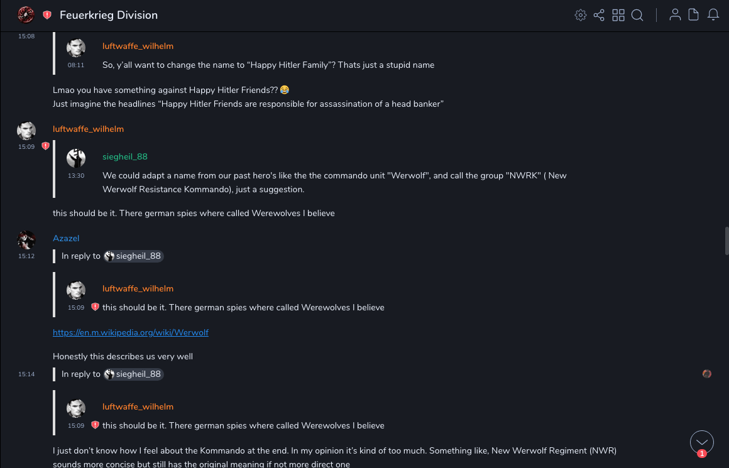
Task: Open the files document icon
Action: (694, 15)
